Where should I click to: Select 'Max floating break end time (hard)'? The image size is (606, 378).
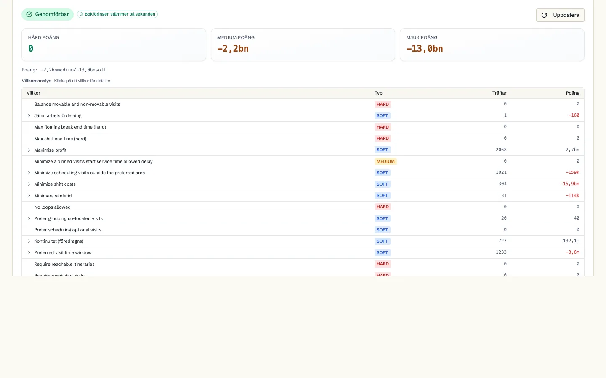303,127
